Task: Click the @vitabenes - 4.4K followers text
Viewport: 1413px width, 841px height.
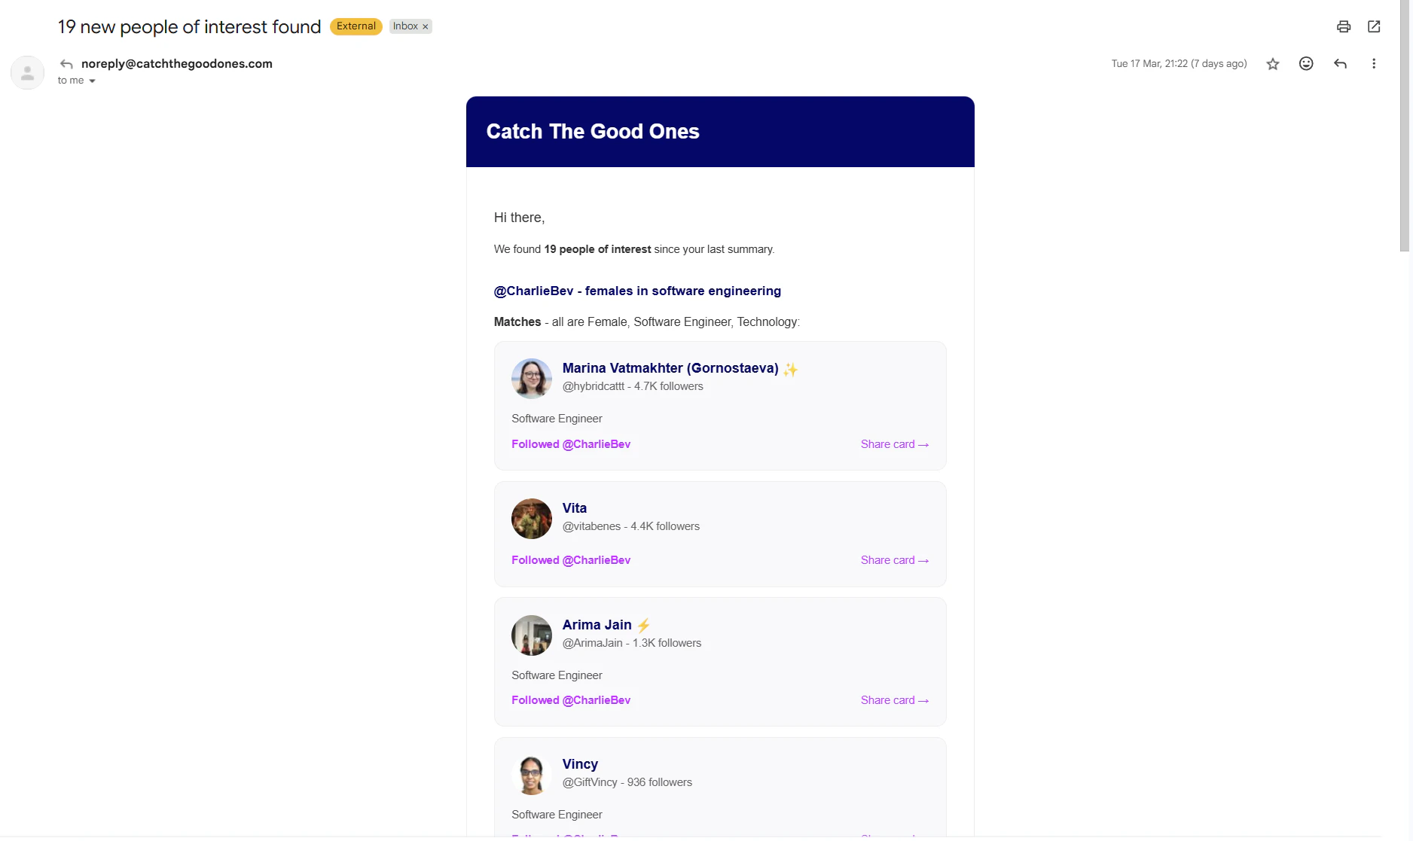Action: point(631,526)
